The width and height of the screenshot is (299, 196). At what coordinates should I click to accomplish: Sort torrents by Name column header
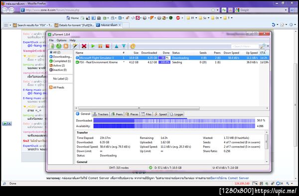pos(80,53)
